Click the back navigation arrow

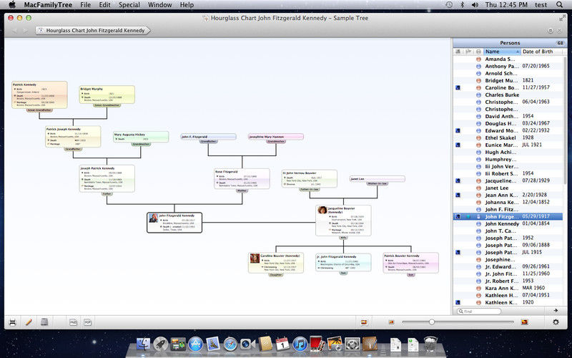[x=14, y=31]
